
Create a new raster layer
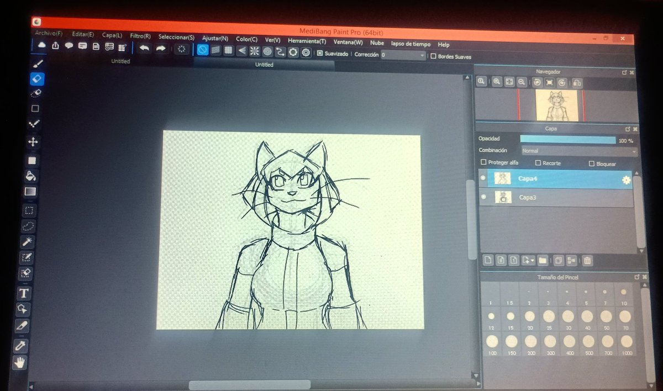488,260
